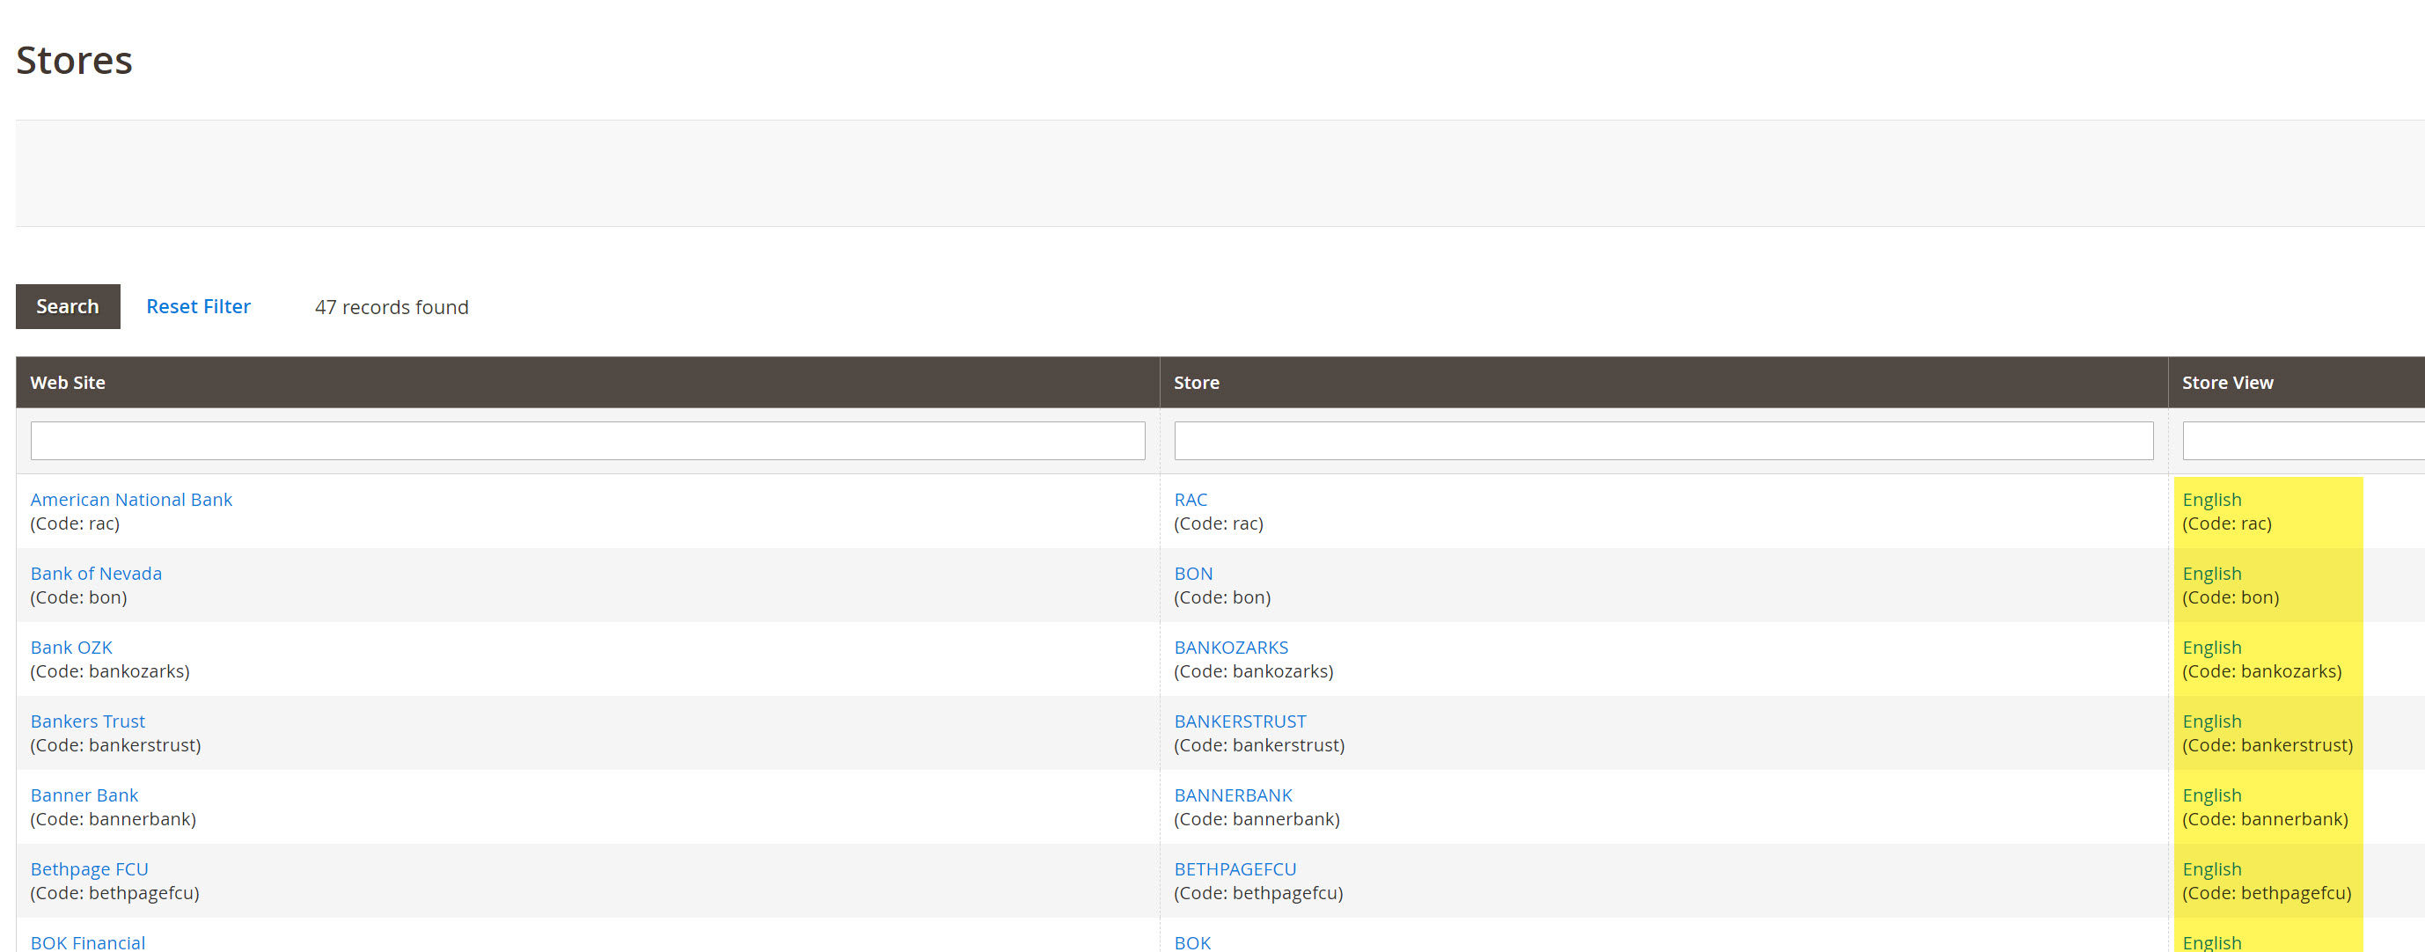Open the BON store settings
This screenshot has width=2425, height=952.
click(1193, 573)
